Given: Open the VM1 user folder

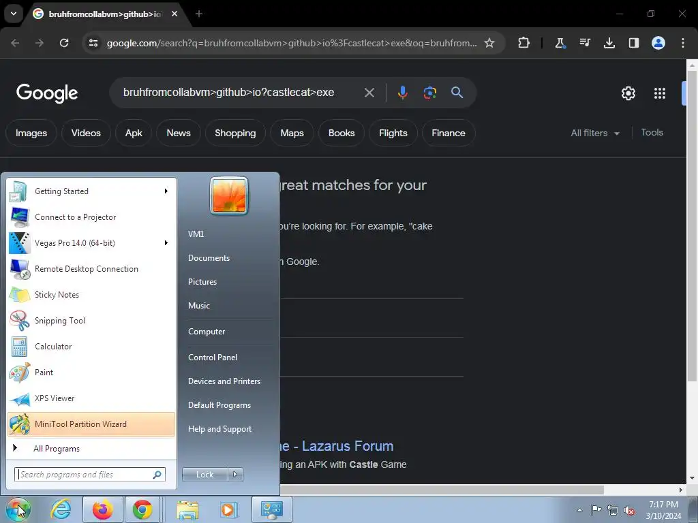Looking at the screenshot, I should (196, 234).
